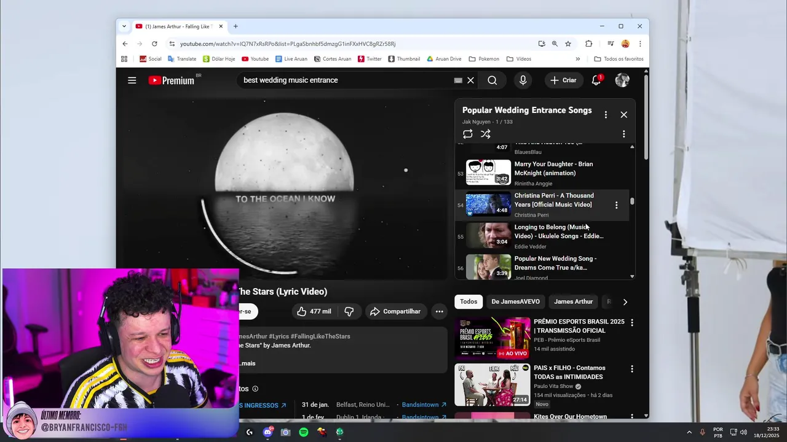Open options for PRÊMIO ESPORTS BRASIL 2025 video
This screenshot has width=787, height=442.
[x=631, y=322]
